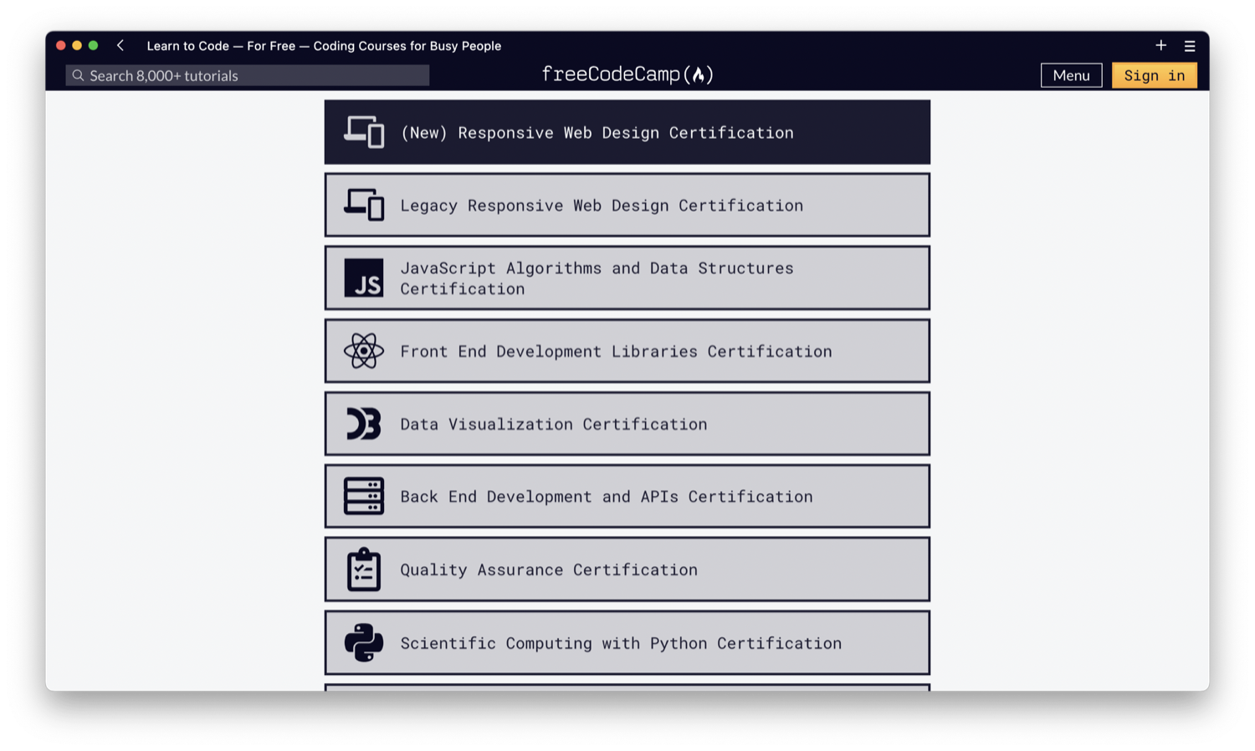Click the freeCodeCamp logo in header
This screenshot has height=751, width=1255.
click(627, 74)
